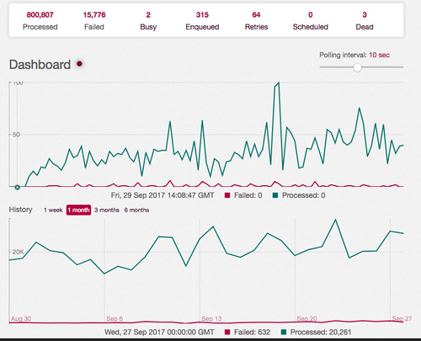Click the polling interval slider handle

click(x=357, y=67)
